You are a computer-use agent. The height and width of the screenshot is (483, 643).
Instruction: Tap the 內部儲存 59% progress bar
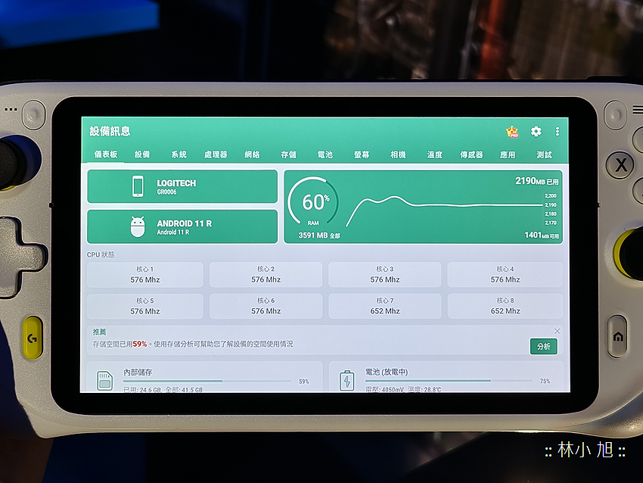tap(207, 382)
